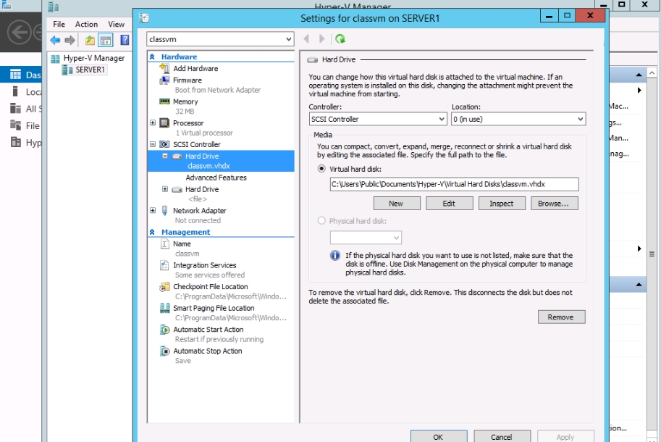
Task: Select SERVER1 in Hyper-V Manager tree
Action: click(x=90, y=70)
